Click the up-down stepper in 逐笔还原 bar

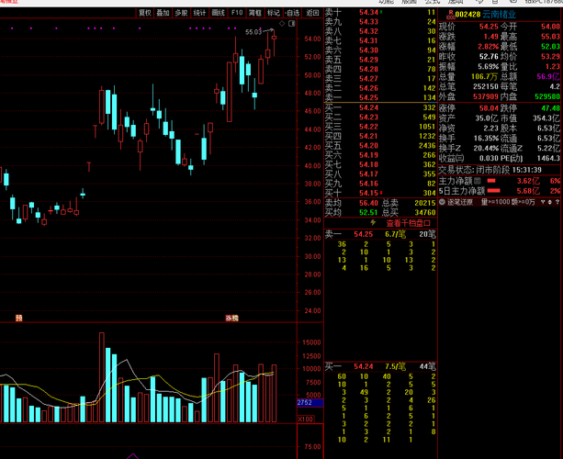pyautogui.click(x=550, y=202)
